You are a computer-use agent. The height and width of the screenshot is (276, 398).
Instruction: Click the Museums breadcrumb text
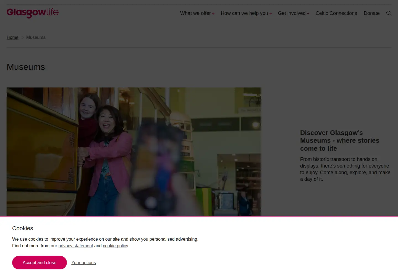pyautogui.click(x=36, y=37)
